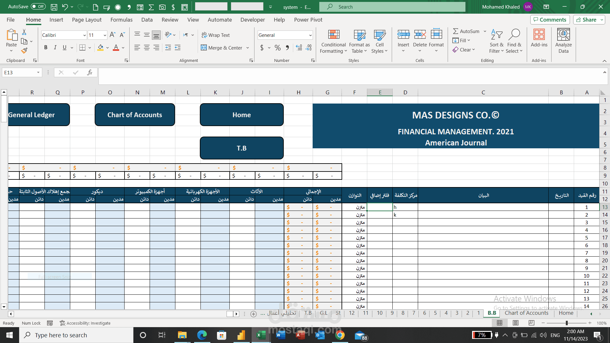Click the AutoSum sigma icon

tap(456, 31)
